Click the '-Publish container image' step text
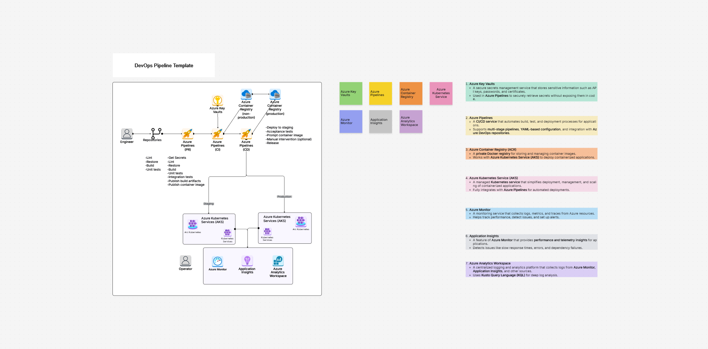The image size is (708, 349). 186,185
